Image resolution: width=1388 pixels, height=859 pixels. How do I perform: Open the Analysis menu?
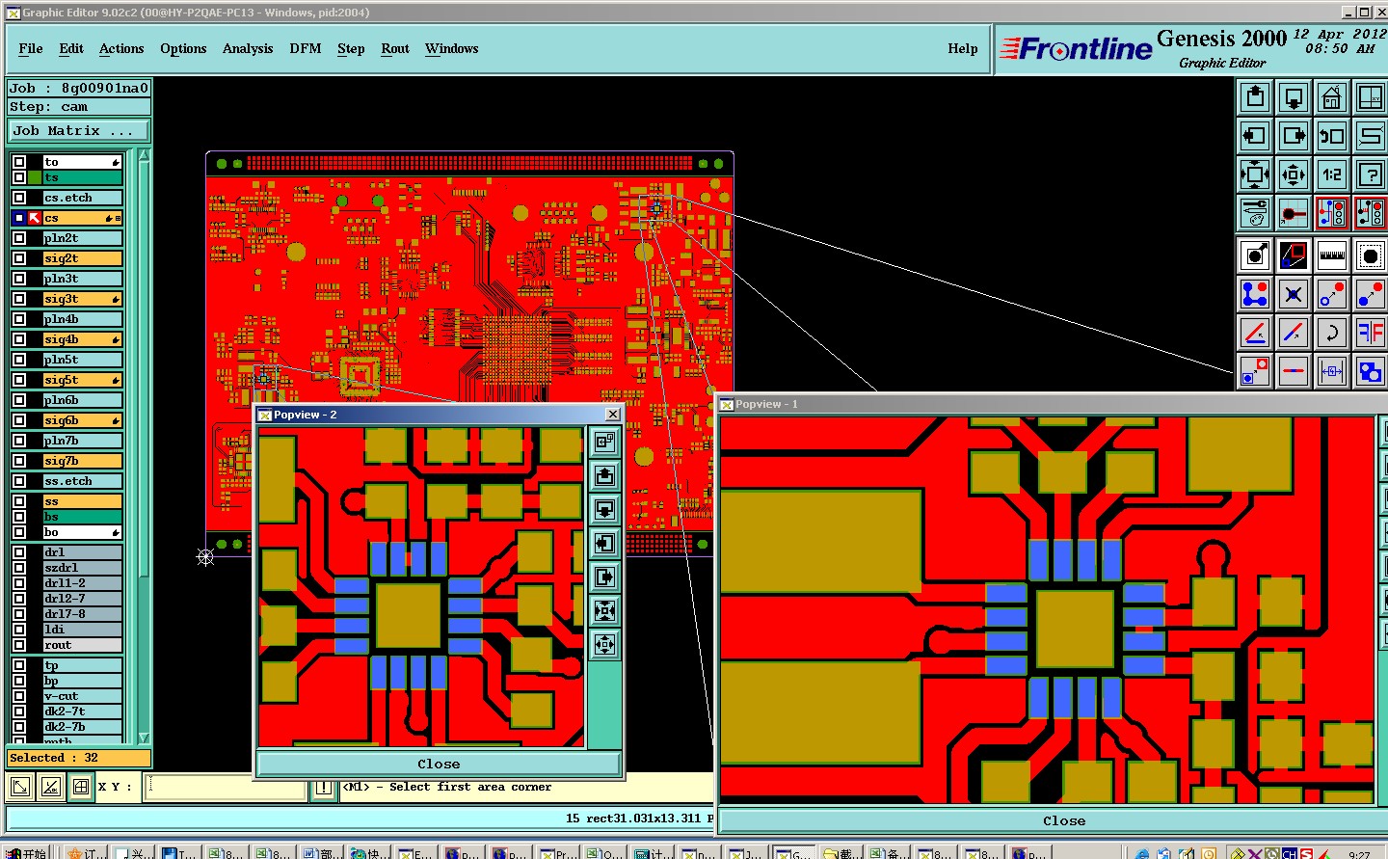[x=248, y=49]
